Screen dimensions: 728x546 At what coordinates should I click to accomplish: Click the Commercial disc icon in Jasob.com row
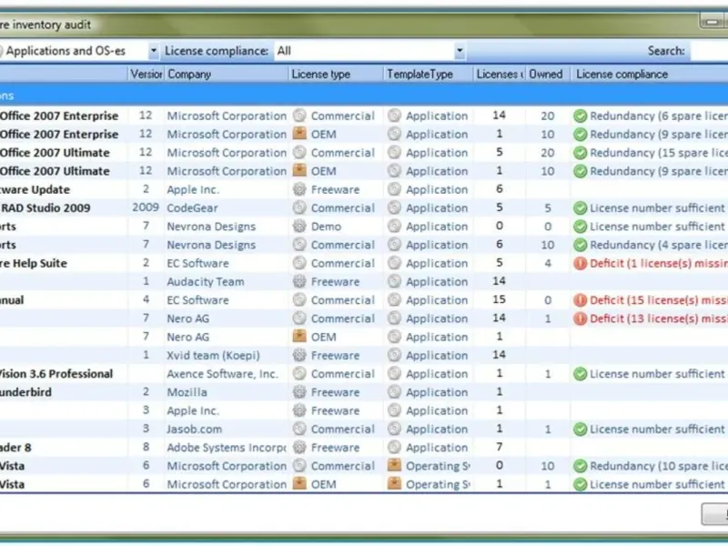[299, 430]
